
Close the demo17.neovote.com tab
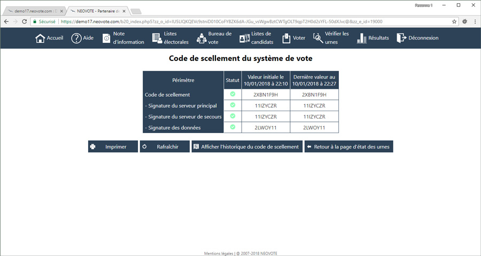click(x=61, y=11)
